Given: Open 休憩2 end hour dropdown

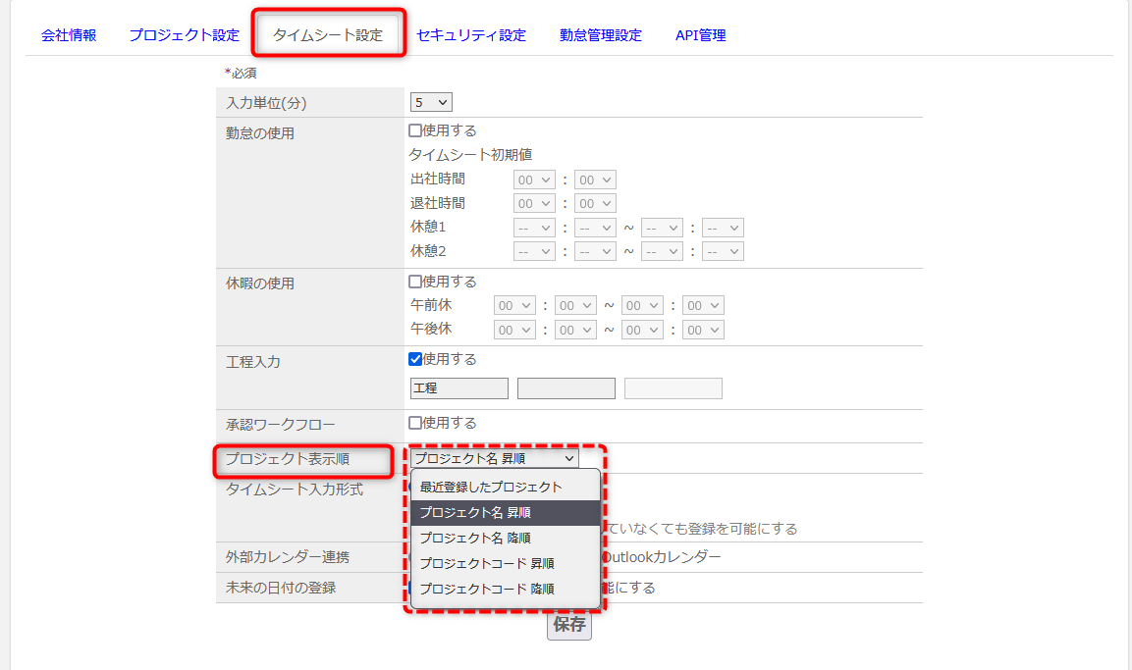Looking at the screenshot, I should 662,252.
